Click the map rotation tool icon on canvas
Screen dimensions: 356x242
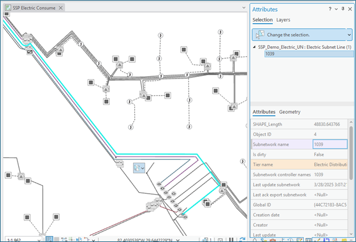point(136,167)
